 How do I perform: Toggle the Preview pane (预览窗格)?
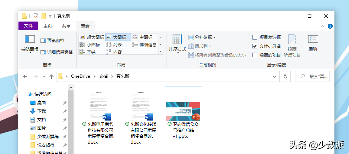(x=53, y=41)
